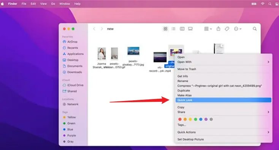Image resolution: width=279 pixels, height=150 pixels.
Task: Go back with the back arrow
Action: [x=94, y=29]
